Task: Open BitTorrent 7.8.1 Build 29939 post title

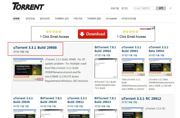Action: click(x=51, y=100)
